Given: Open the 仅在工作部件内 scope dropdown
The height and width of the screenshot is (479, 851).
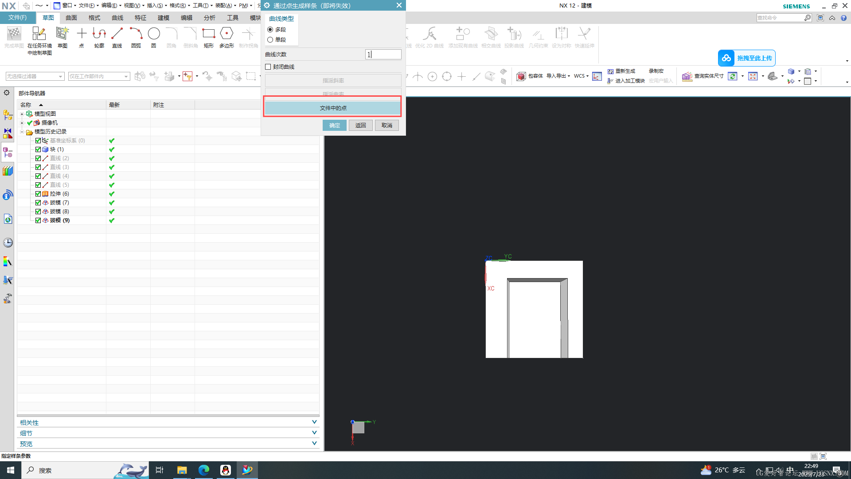Looking at the screenshot, I should click(99, 77).
